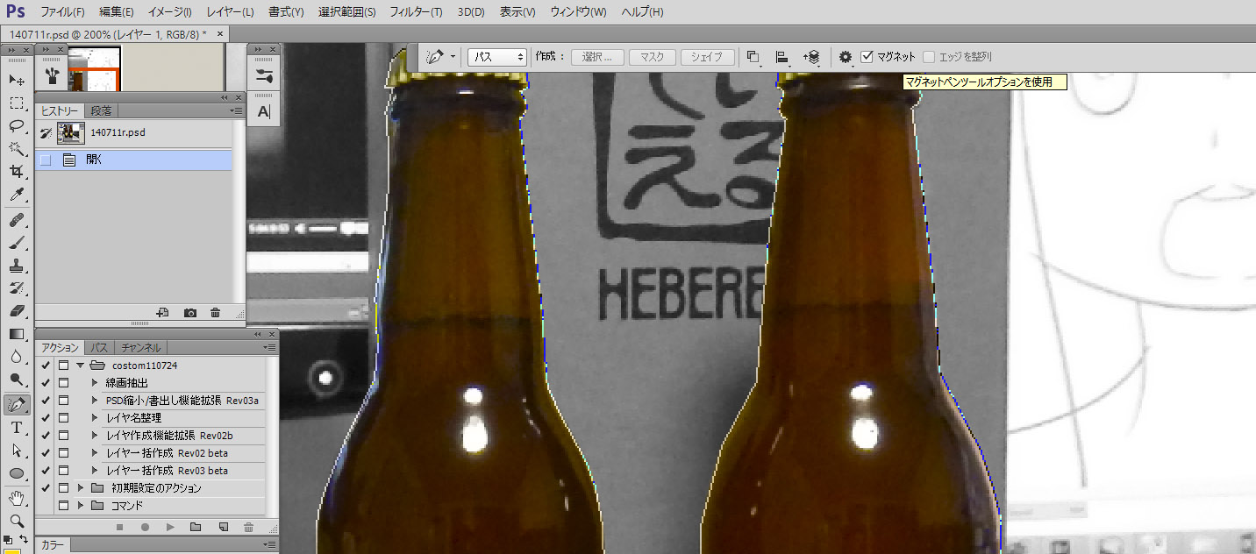The image size is (1256, 554).
Task: Expand the 線画抽出 action
Action: (95, 382)
